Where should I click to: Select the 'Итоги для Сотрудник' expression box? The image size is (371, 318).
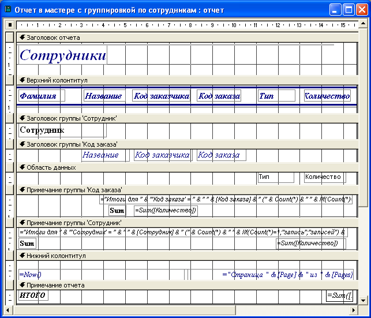coord(183,233)
